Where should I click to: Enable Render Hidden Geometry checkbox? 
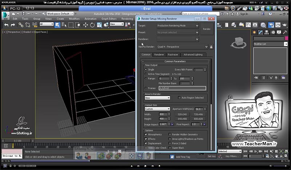click(170, 134)
